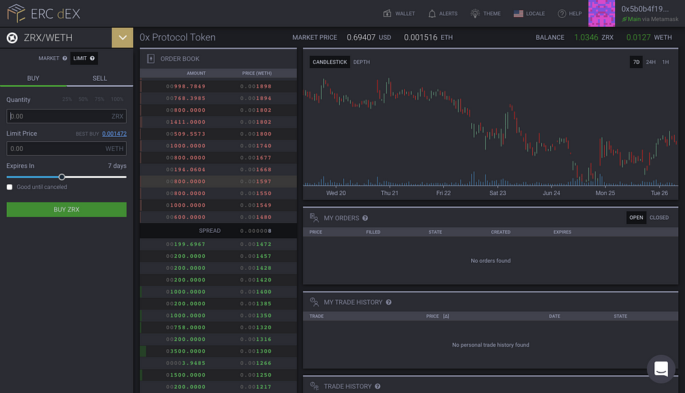Viewport: 685px width, 393px height.
Task: Select buy order of 3500.0000 amount
Action: click(218, 351)
